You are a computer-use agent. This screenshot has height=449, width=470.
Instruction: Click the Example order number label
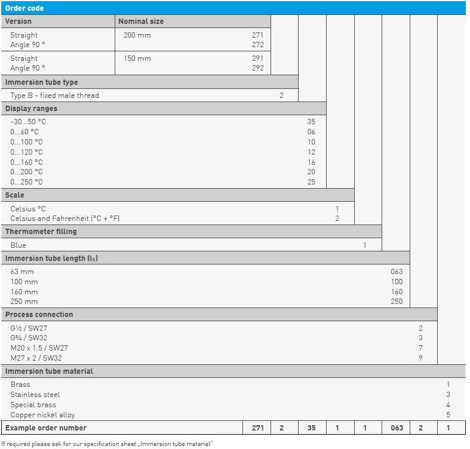coord(46,428)
